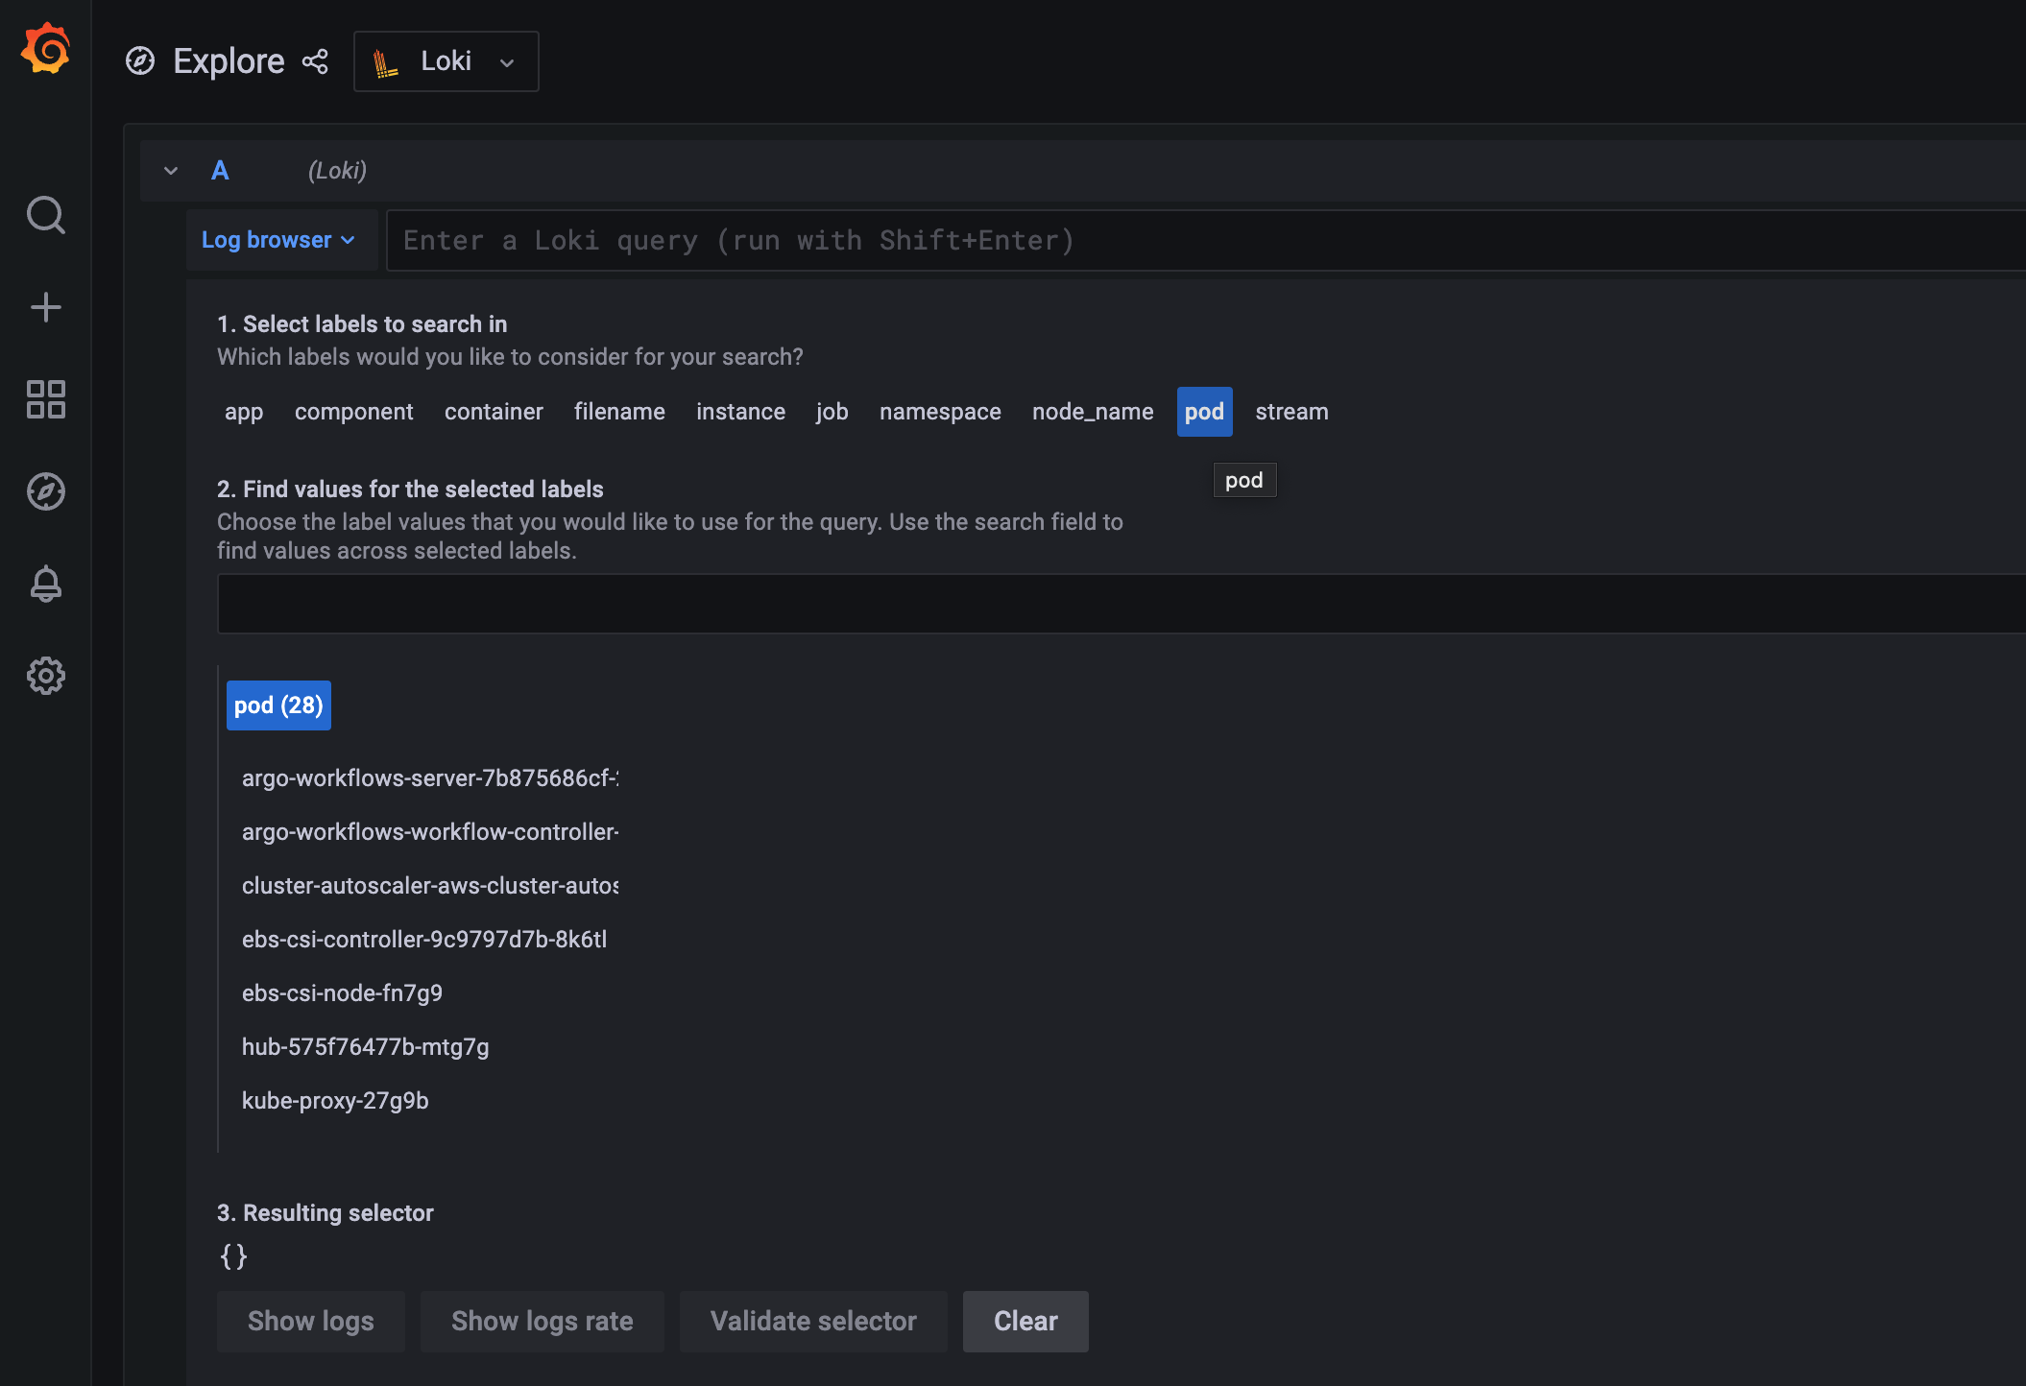Open the search dashboards magnifier icon
The image size is (2026, 1386).
point(46,215)
